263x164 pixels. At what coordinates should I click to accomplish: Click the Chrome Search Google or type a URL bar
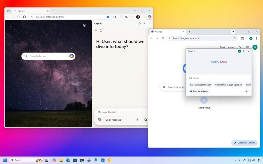click(x=202, y=38)
